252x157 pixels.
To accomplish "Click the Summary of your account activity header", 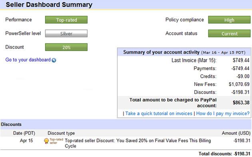I will click(x=184, y=52).
